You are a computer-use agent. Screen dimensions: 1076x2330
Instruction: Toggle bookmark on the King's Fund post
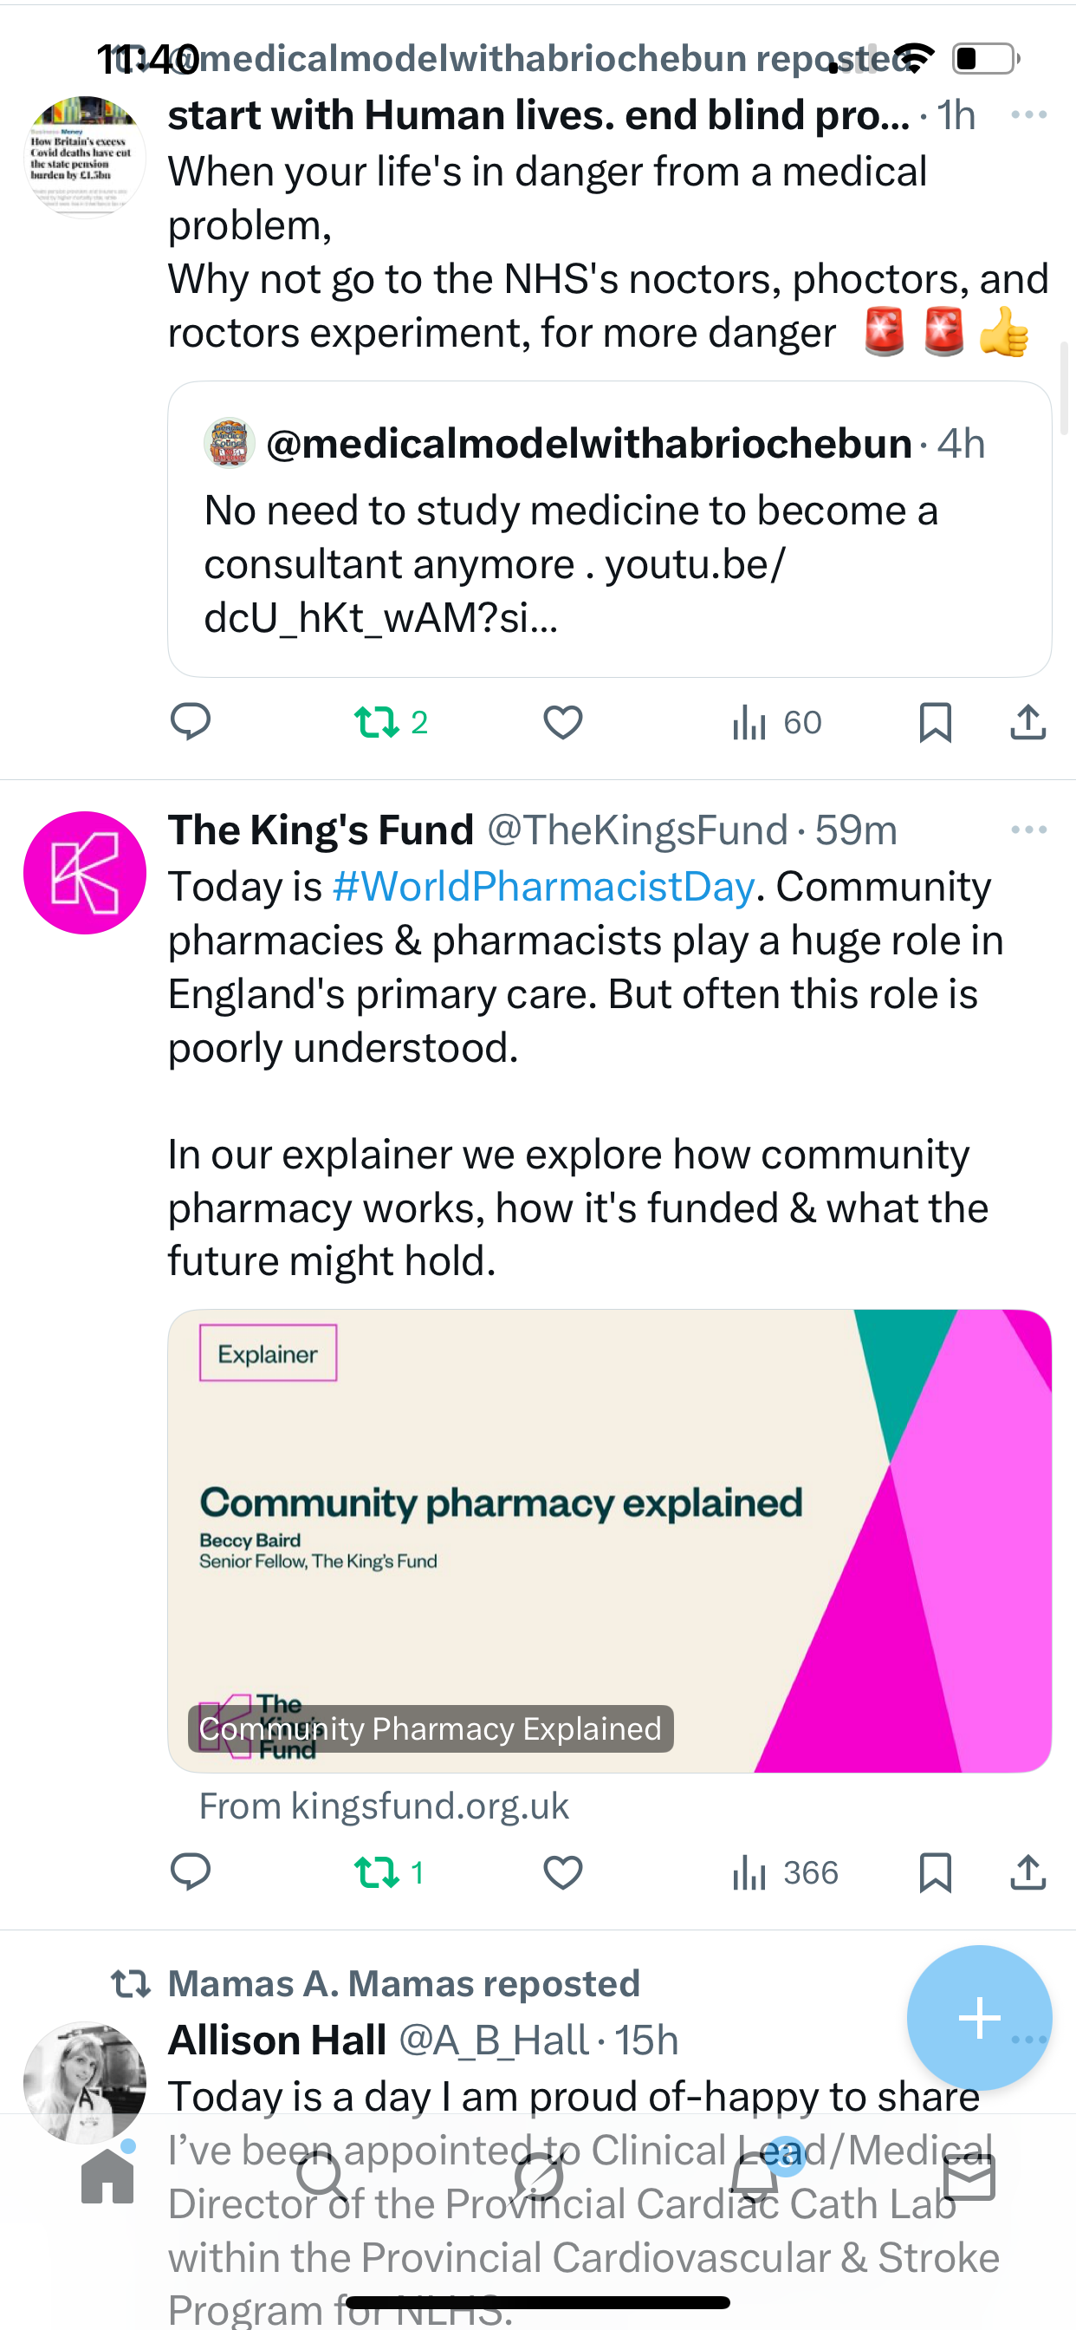click(x=935, y=1871)
